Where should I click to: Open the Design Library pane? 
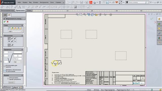(159, 24)
